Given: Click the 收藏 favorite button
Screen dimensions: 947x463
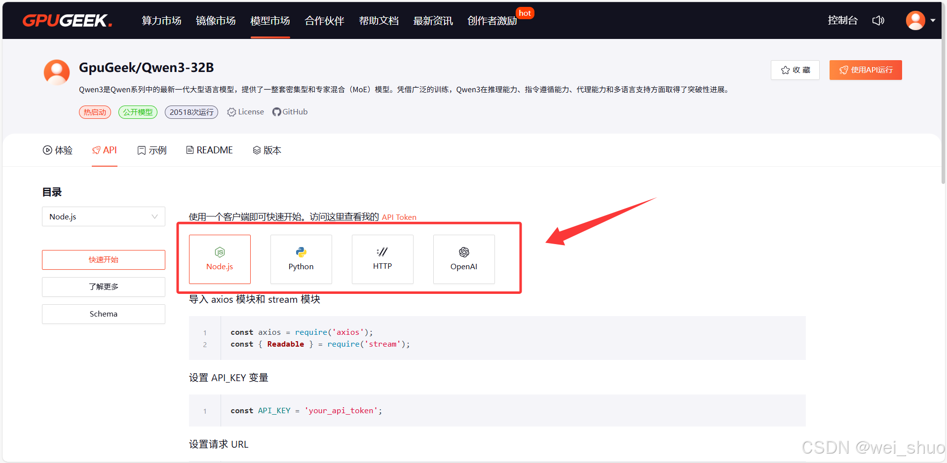Looking at the screenshot, I should pyautogui.click(x=795, y=70).
